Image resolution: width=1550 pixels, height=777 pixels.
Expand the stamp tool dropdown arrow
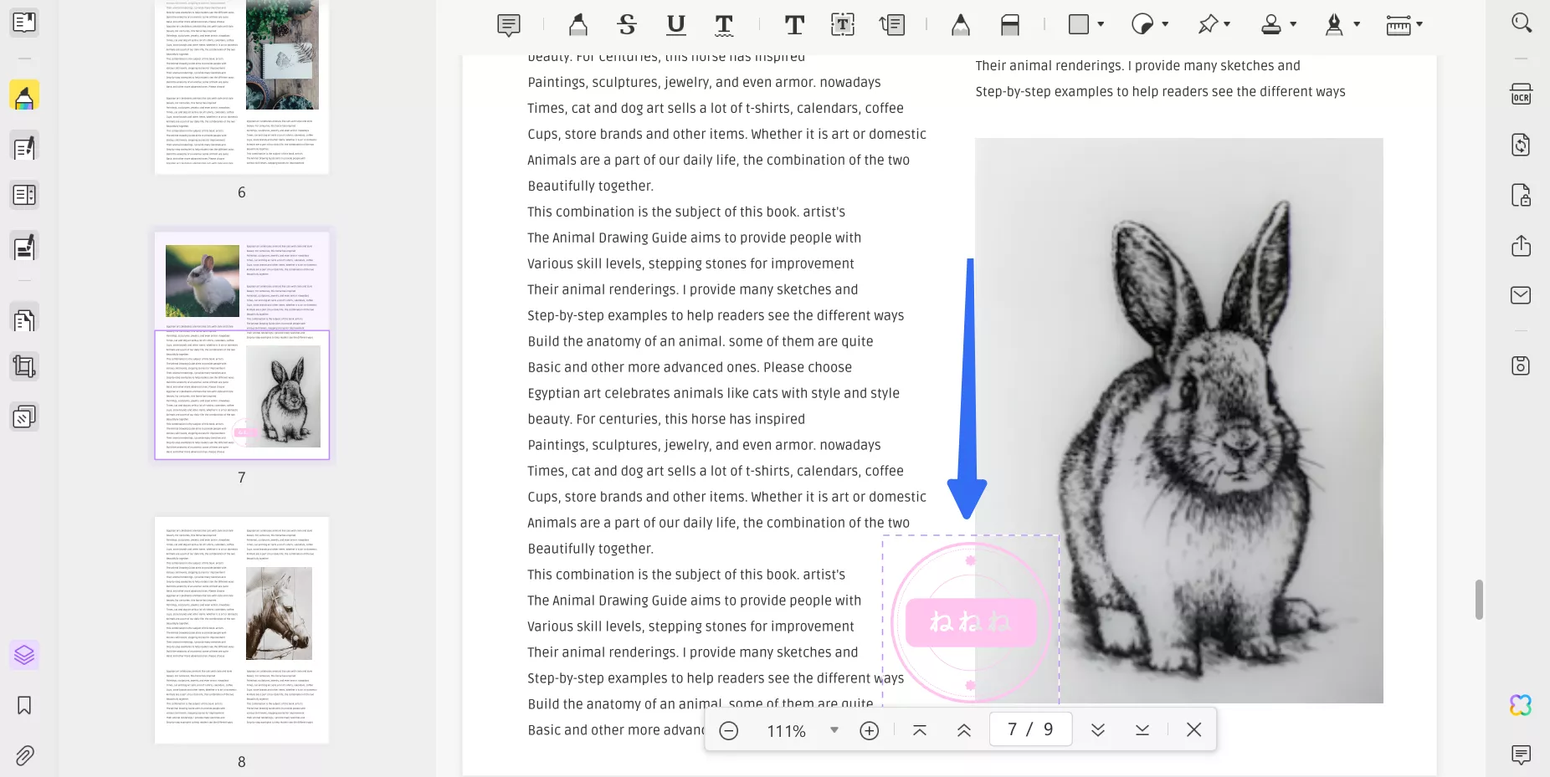tap(1293, 24)
